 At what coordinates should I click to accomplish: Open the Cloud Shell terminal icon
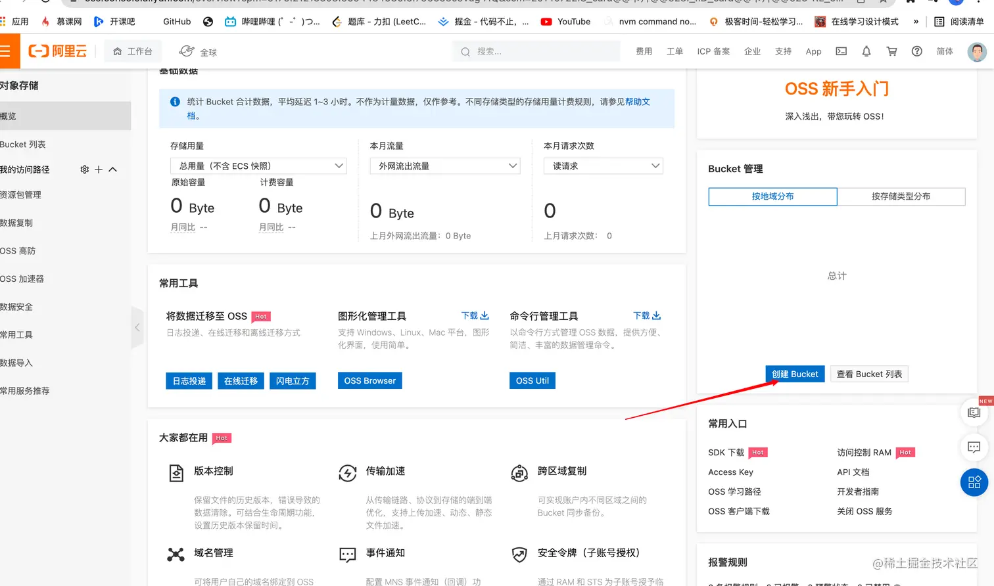841,51
